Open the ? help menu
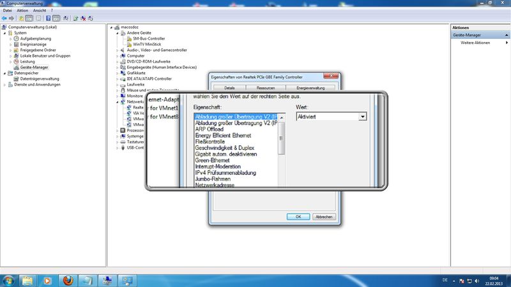This screenshot has width=511, height=287. point(52,10)
